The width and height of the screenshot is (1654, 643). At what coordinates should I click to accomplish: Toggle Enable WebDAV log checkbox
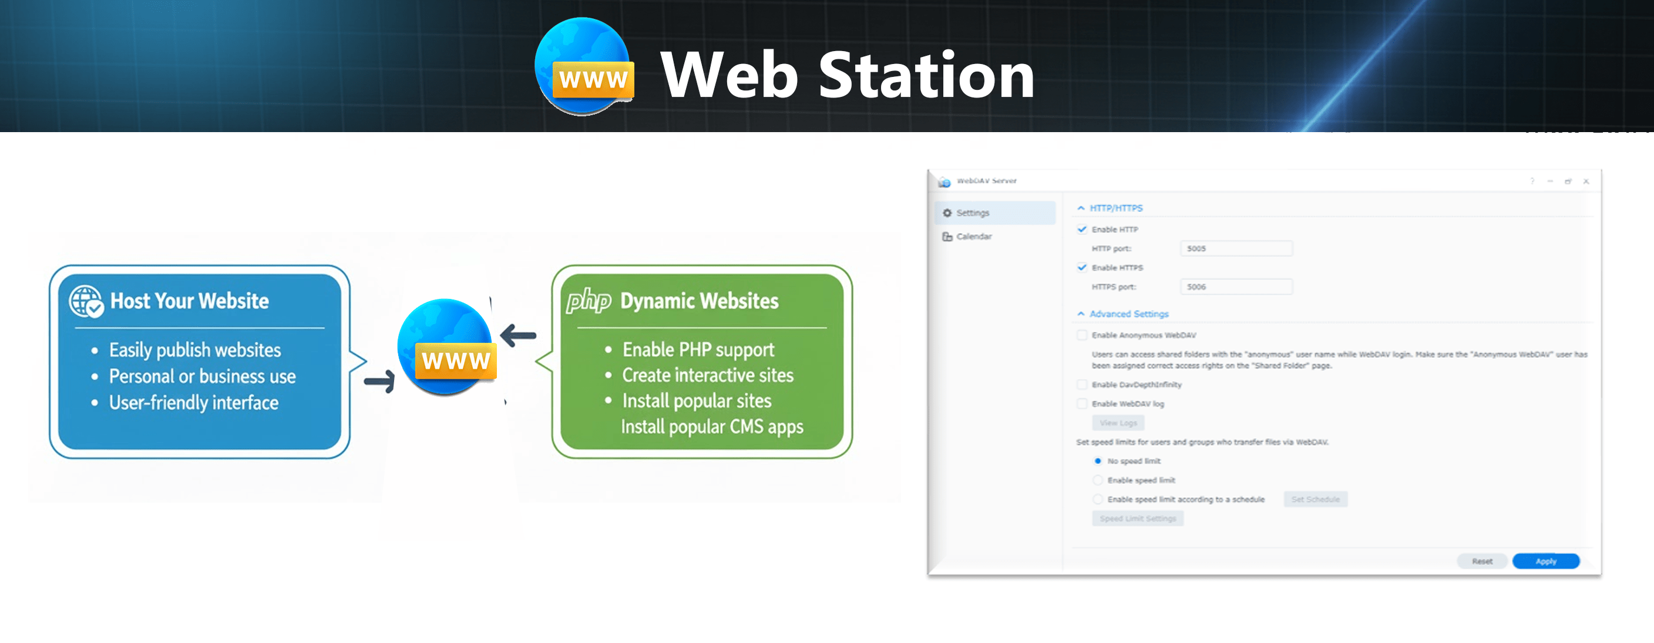coord(1083,403)
